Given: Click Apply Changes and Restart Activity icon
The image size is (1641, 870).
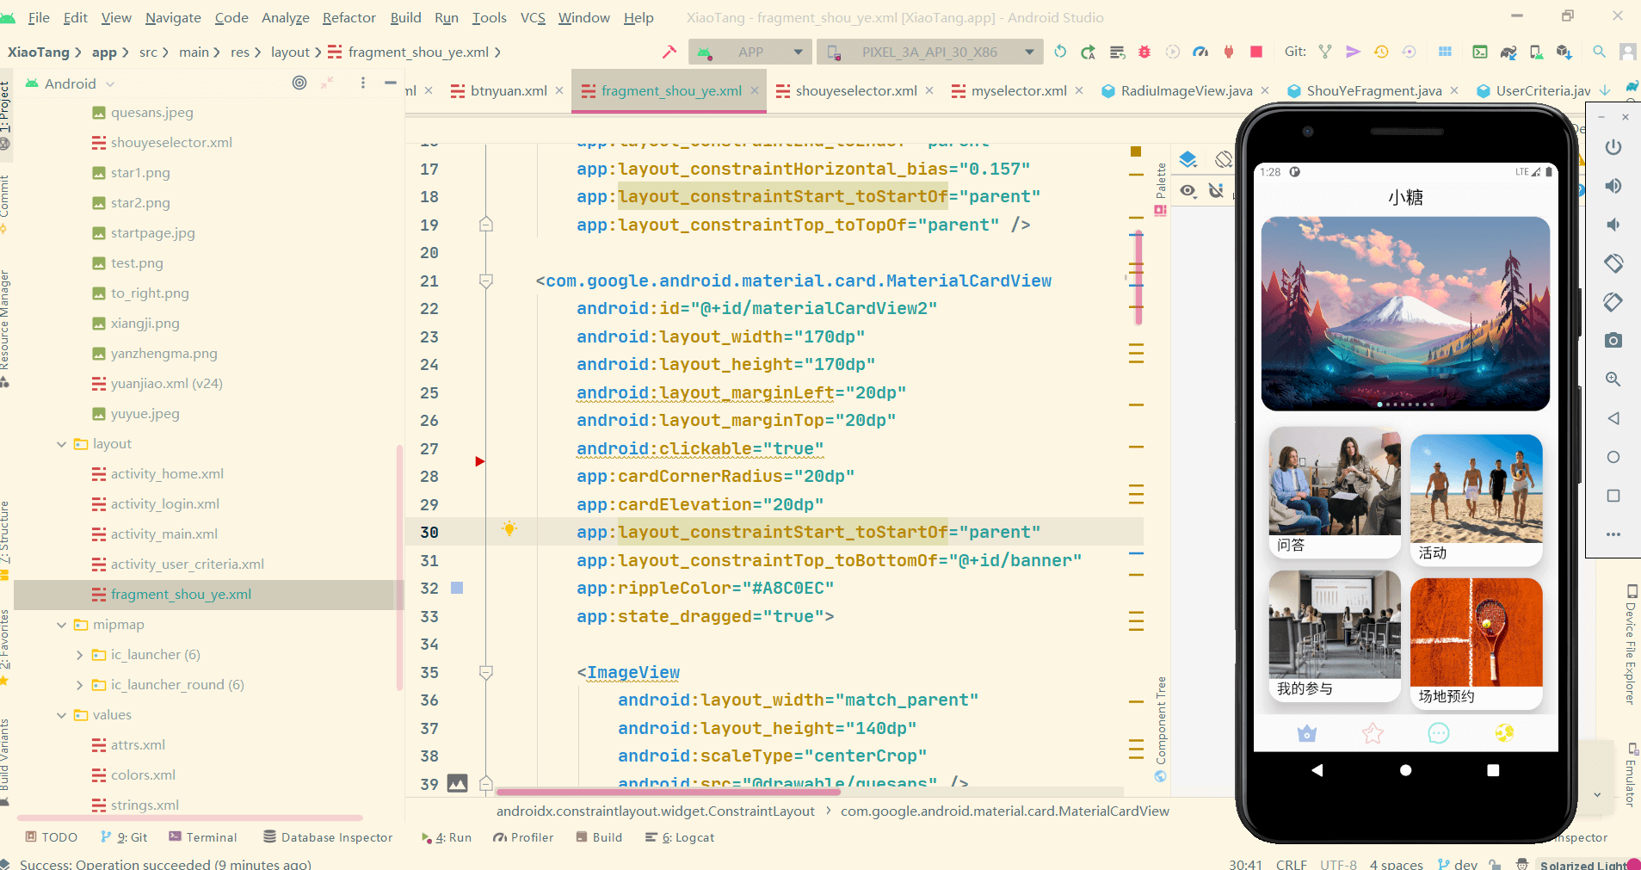Looking at the screenshot, I should tap(1089, 52).
